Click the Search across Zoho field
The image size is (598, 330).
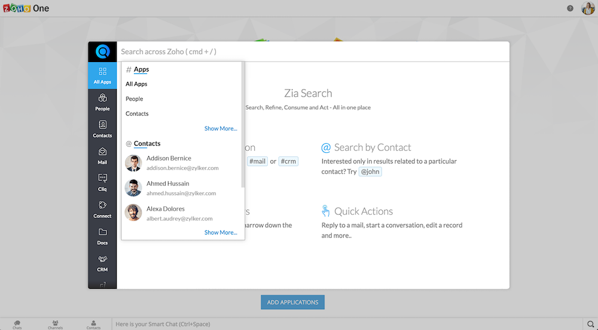[x=311, y=52]
